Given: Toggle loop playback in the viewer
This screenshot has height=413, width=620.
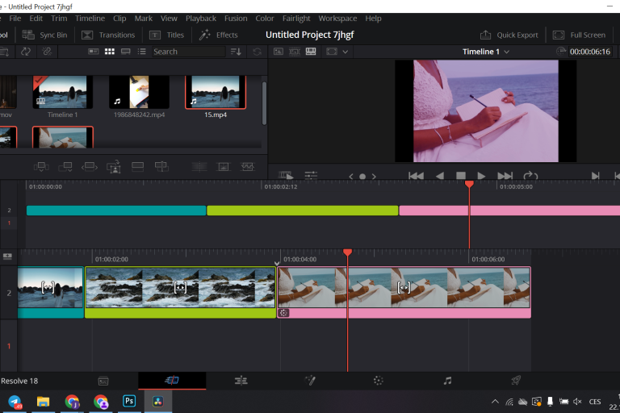Looking at the screenshot, I should pyautogui.click(x=530, y=176).
